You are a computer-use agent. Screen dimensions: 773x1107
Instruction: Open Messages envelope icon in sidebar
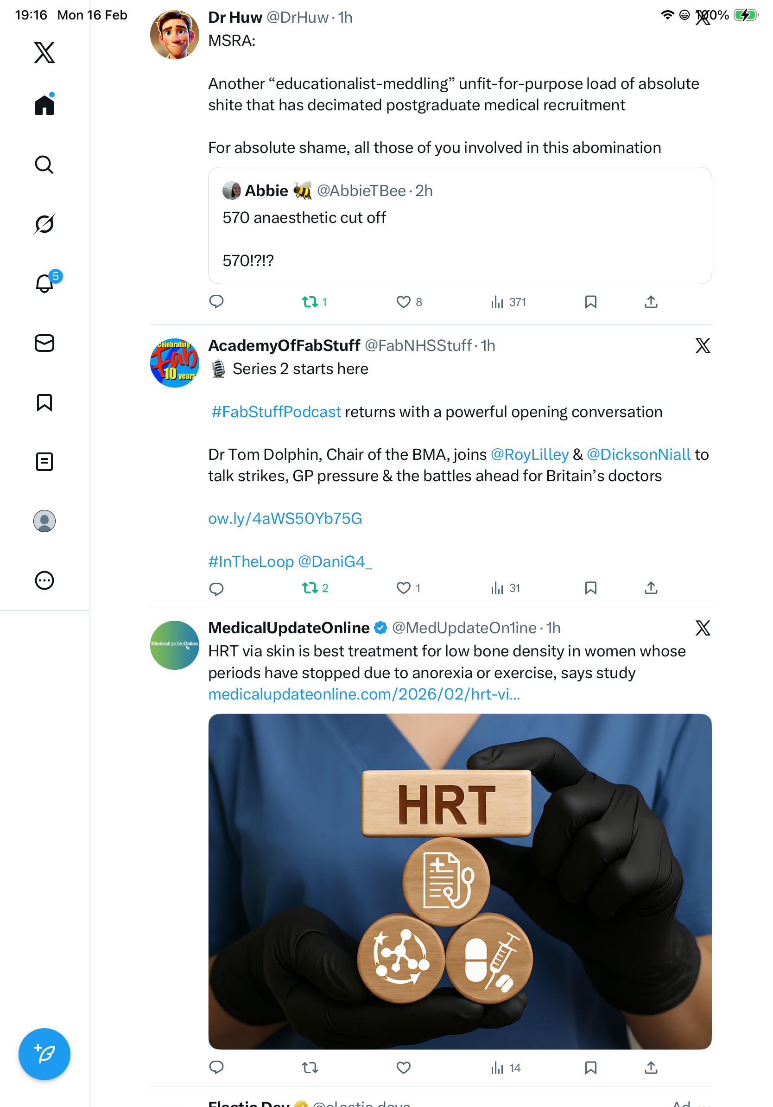(x=44, y=344)
